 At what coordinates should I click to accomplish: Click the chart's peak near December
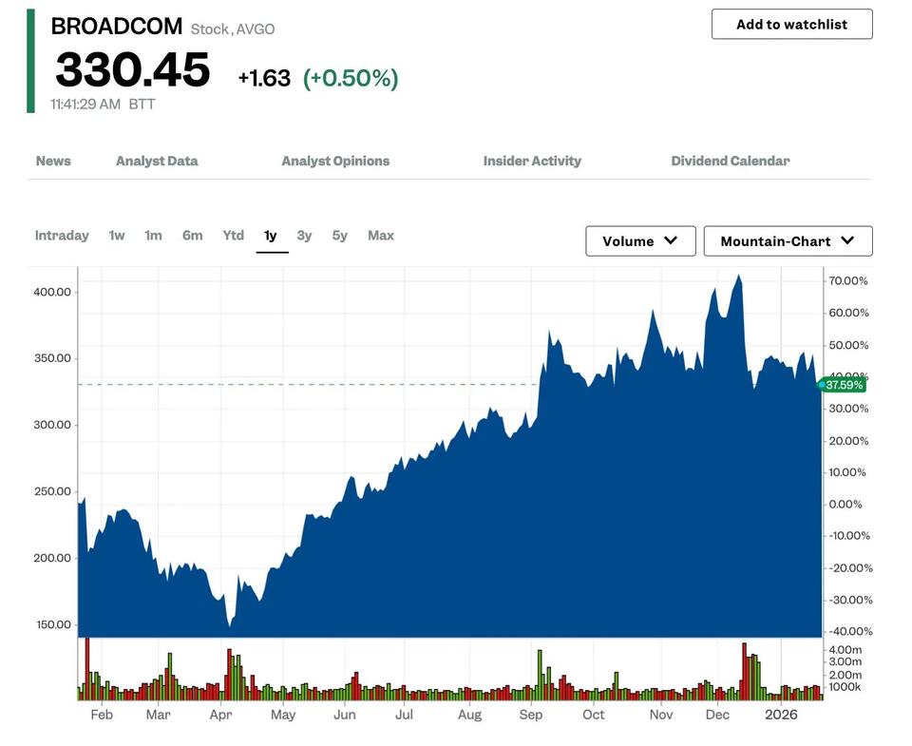[x=738, y=277]
